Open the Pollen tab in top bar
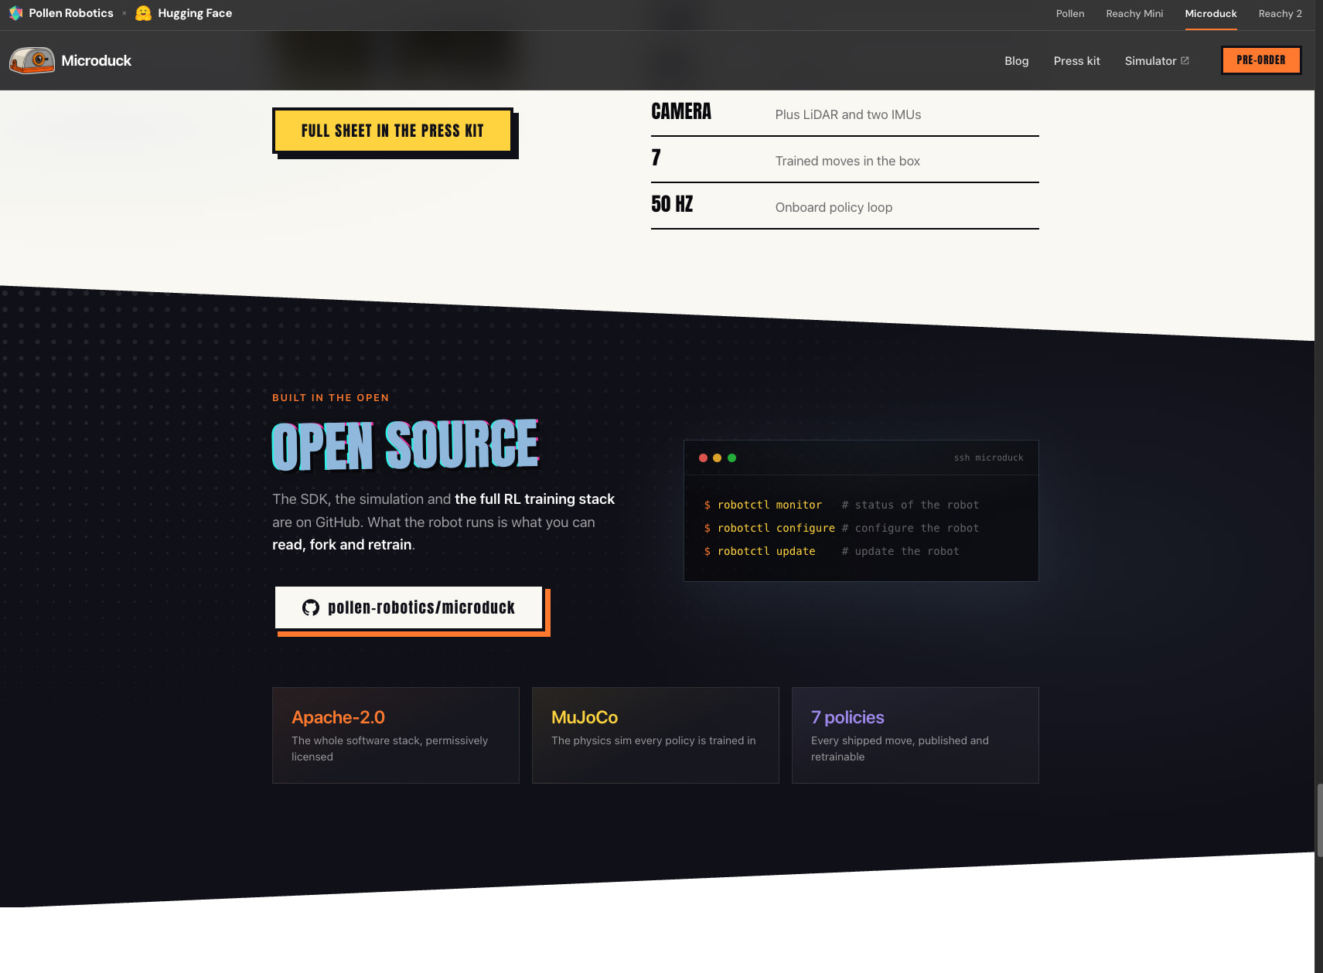 1070,14
